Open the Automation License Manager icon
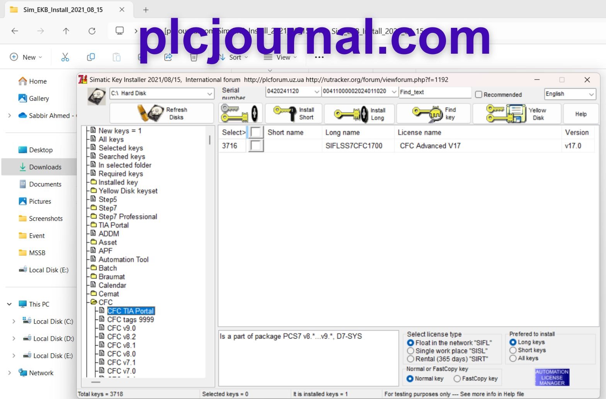The height and width of the screenshot is (399, 606). point(552,377)
